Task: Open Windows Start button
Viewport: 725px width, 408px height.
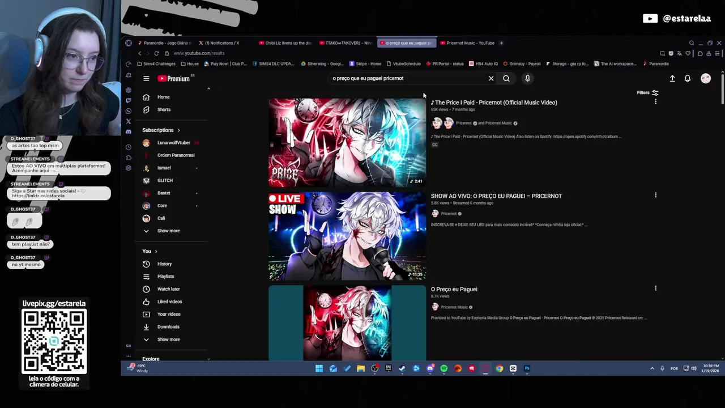Action: click(319, 369)
